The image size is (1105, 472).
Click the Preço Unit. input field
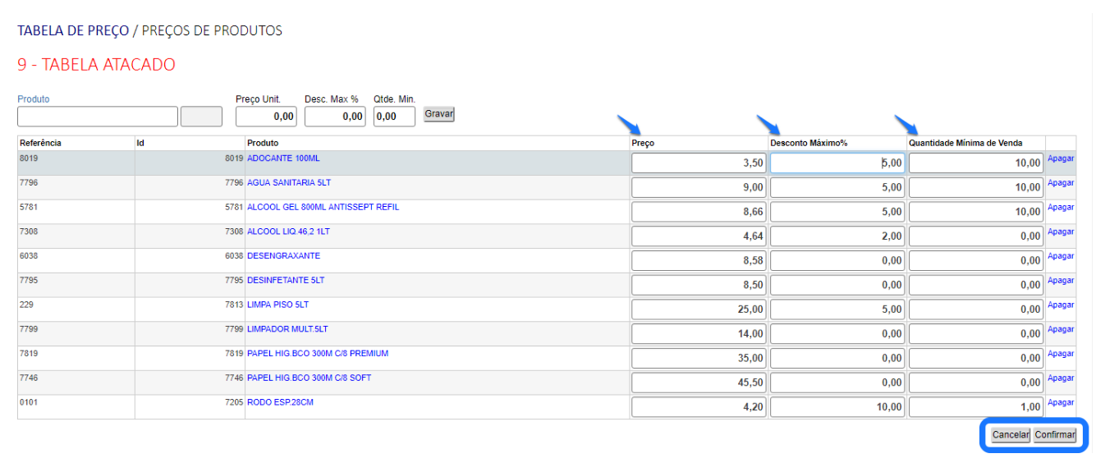pos(266,117)
